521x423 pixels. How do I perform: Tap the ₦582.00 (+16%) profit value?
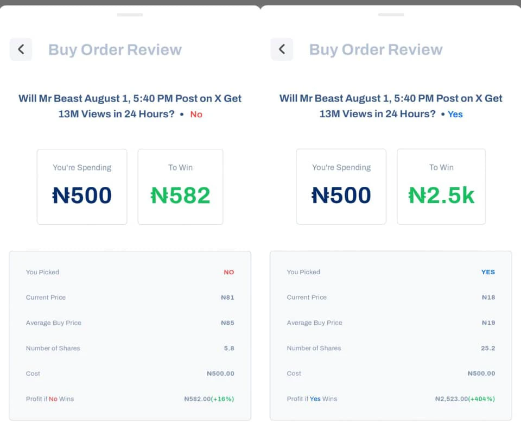(x=209, y=399)
